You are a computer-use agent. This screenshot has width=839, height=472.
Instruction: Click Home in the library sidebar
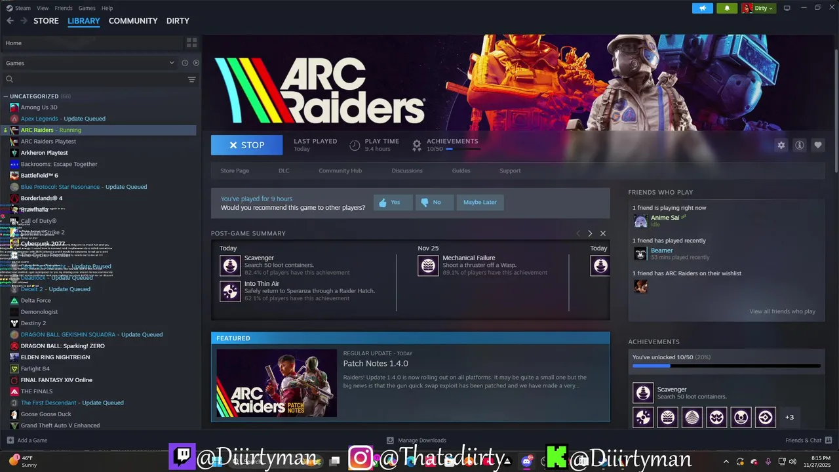coord(14,43)
